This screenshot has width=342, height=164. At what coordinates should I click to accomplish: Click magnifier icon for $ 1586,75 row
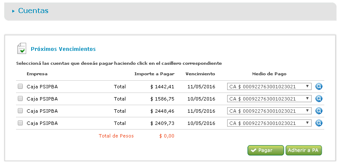(x=319, y=99)
